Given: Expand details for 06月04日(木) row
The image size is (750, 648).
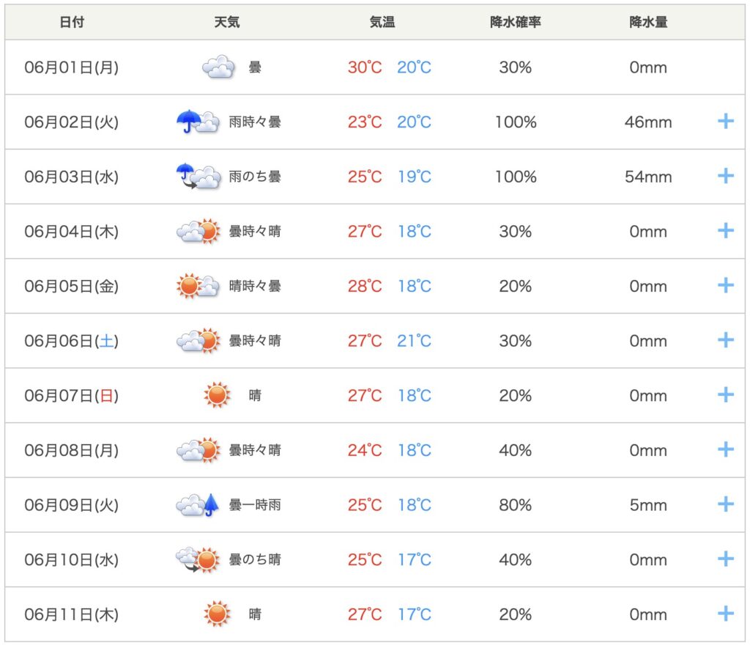Looking at the screenshot, I should click(726, 231).
